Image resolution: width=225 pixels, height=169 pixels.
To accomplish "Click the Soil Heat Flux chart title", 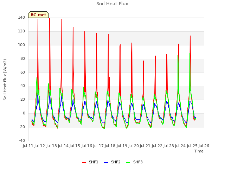I will pyautogui.click(x=112, y=4).
